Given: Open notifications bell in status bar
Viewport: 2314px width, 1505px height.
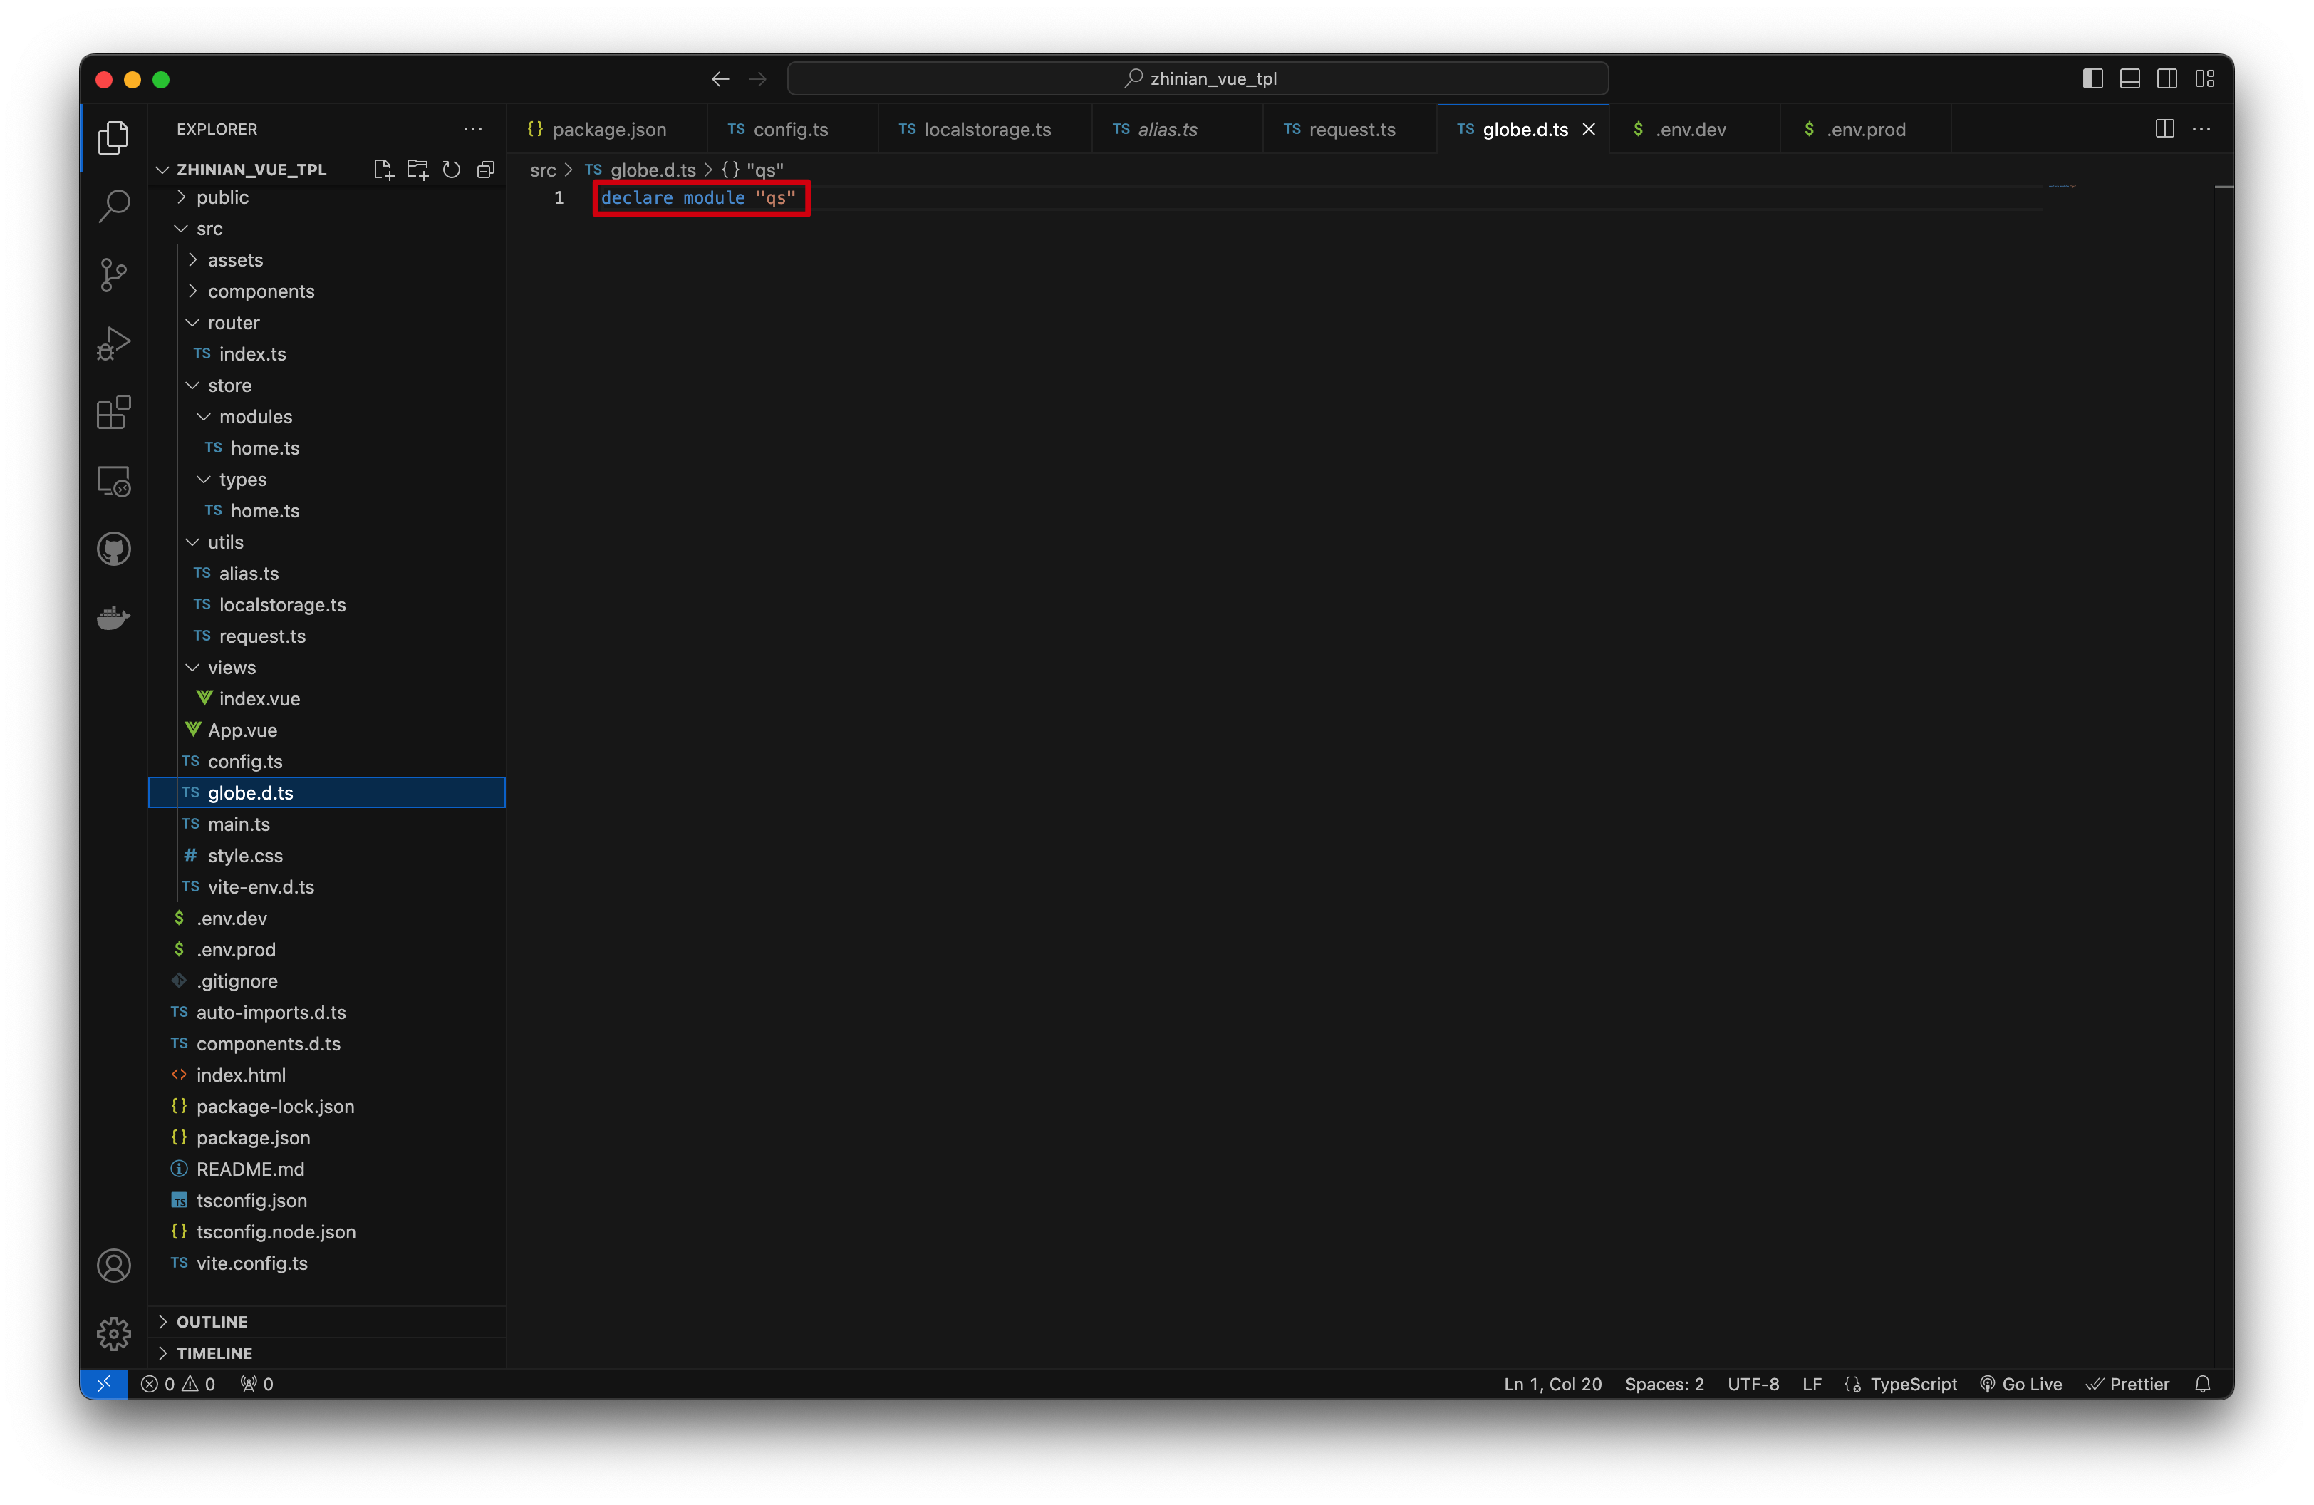Looking at the screenshot, I should point(2203,1383).
